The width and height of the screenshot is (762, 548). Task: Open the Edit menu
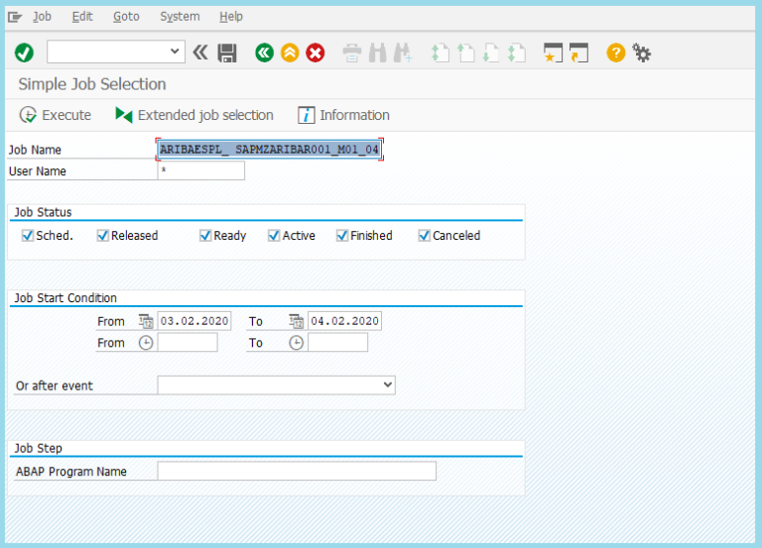82,17
